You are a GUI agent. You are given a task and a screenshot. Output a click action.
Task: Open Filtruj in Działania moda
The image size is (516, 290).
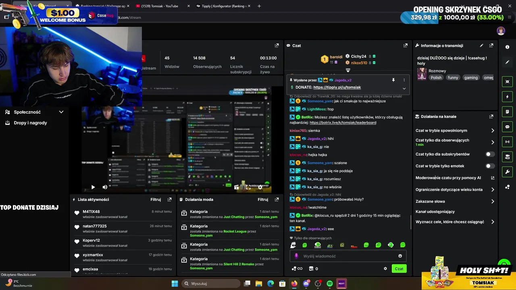(263, 199)
